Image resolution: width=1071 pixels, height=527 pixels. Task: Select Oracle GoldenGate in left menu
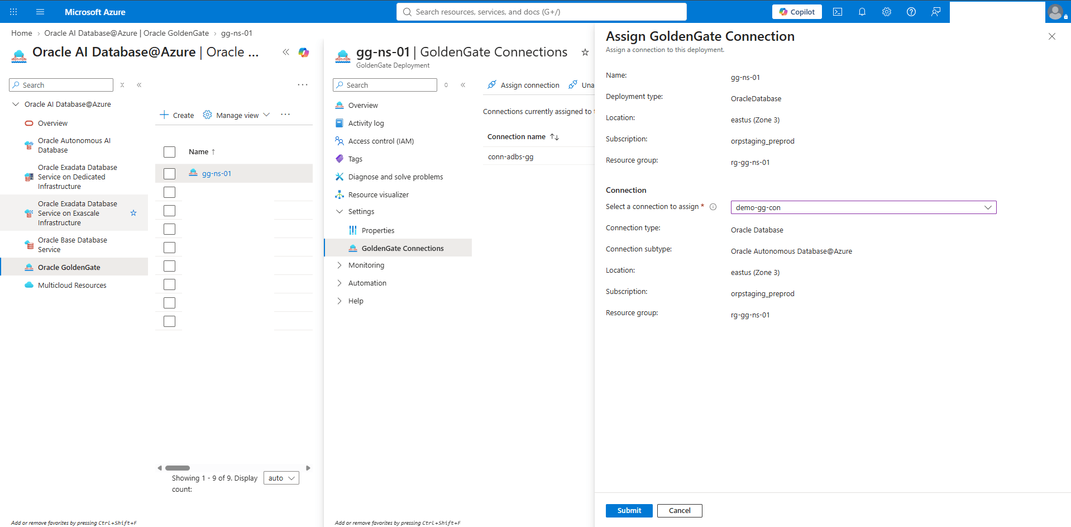coord(74,268)
